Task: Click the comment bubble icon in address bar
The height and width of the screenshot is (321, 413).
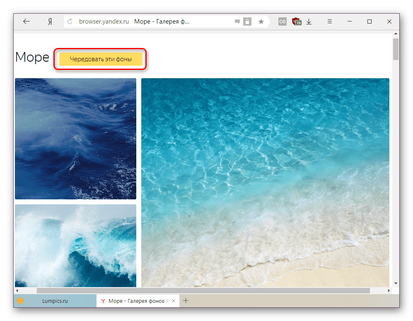Action: coord(237,22)
